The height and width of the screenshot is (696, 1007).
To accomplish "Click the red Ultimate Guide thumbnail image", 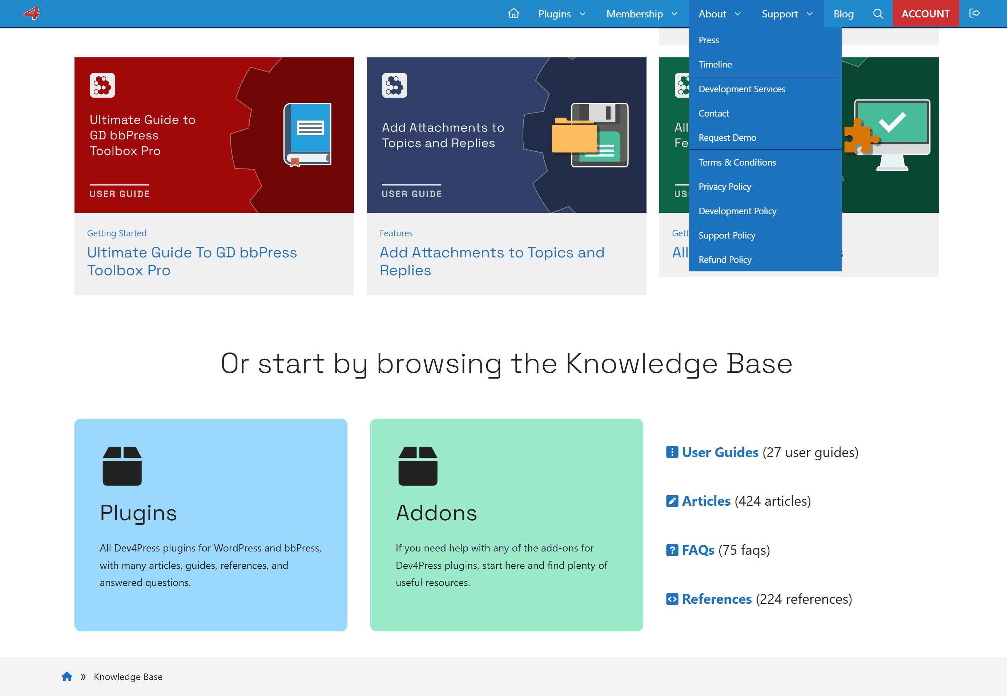I will click(214, 135).
